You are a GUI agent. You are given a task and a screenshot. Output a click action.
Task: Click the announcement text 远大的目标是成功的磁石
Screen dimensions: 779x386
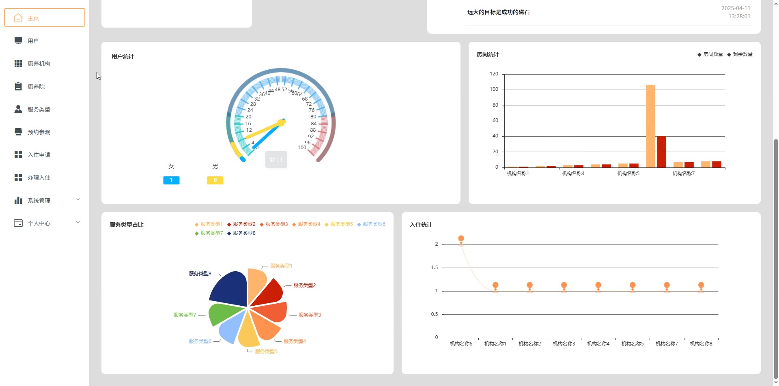coord(498,12)
